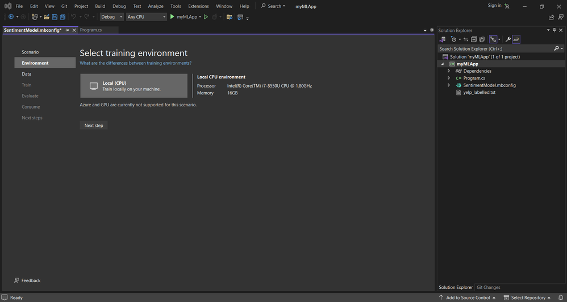
Task: Open the New Project icon's dropdown arrow
Action: 40,17
